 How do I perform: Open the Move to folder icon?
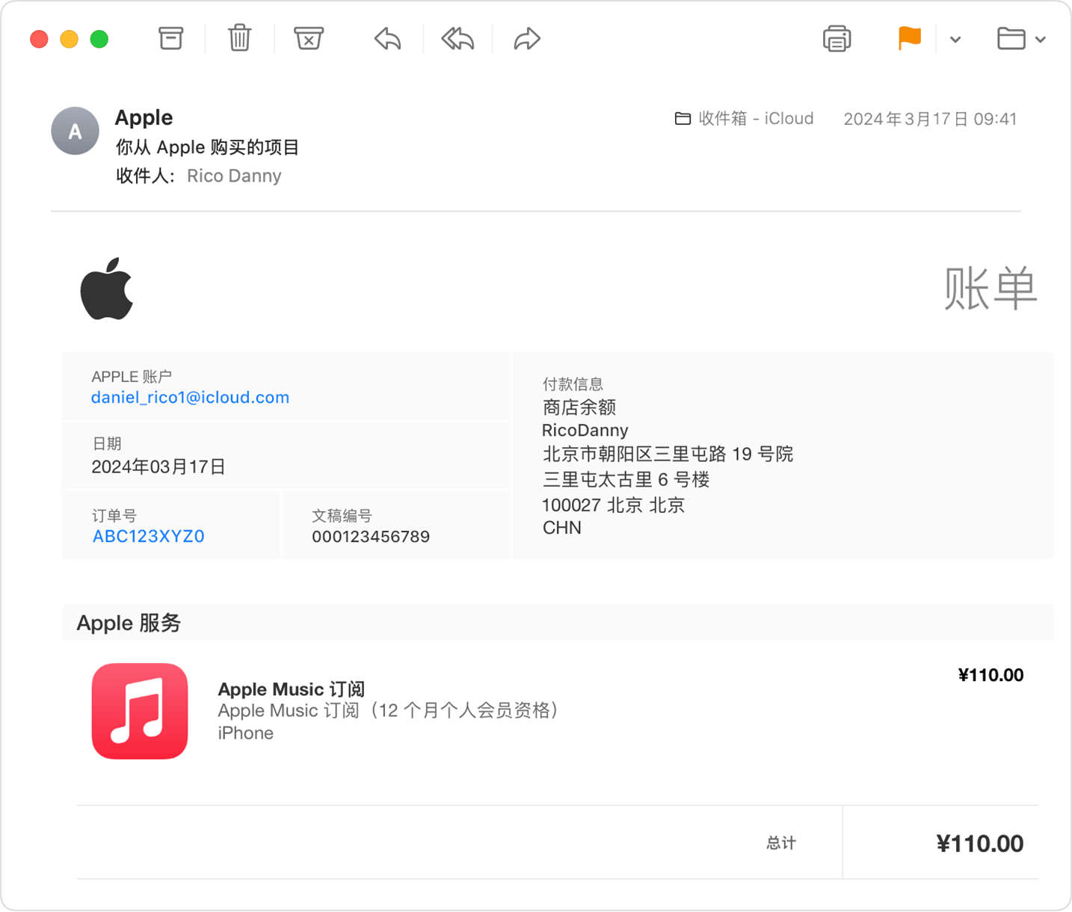1011,38
